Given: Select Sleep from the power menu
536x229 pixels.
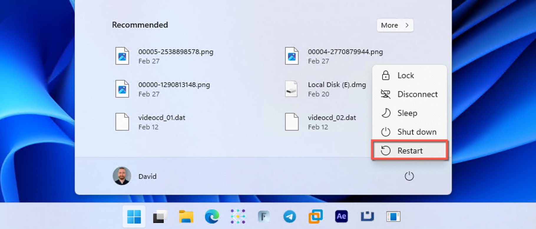Looking at the screenshot, I should pyautogui.click(x=409, y=113).
